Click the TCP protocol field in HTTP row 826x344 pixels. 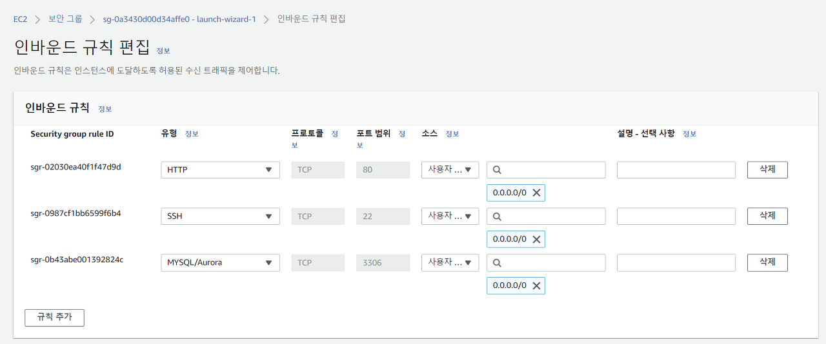318,170
